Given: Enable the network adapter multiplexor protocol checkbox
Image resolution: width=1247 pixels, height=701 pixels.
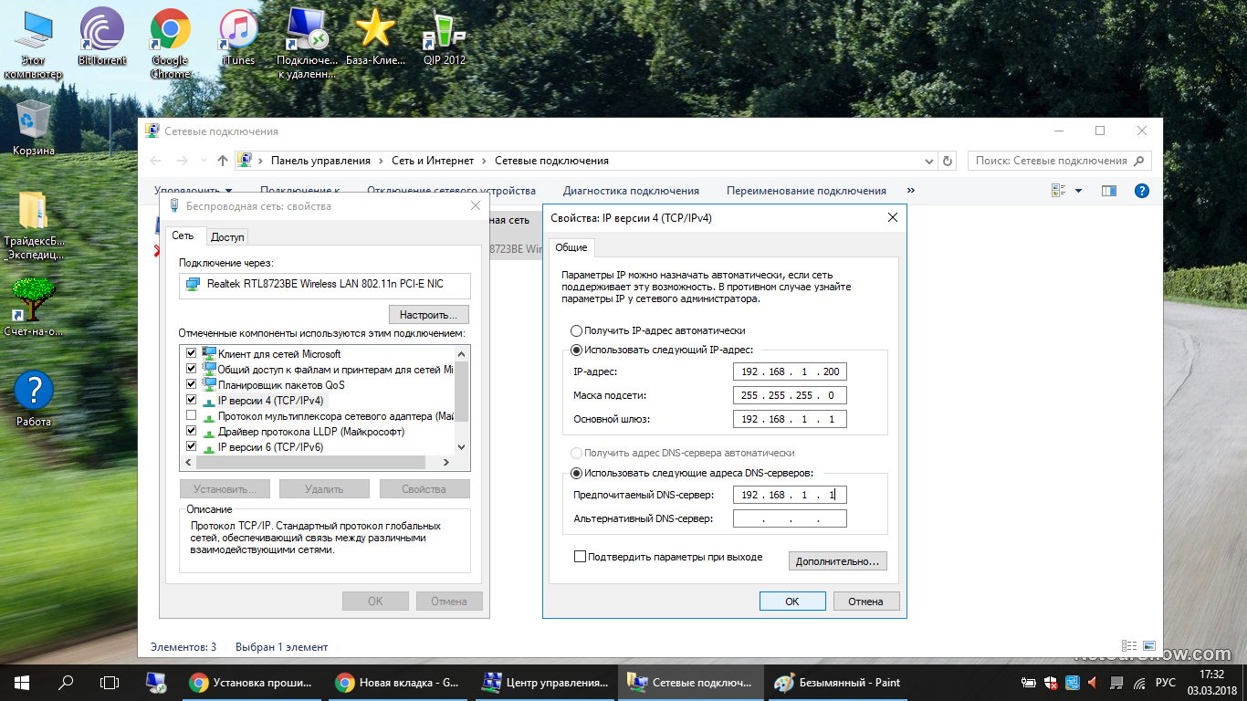Looking at the screenshot, I should point(191,415).
